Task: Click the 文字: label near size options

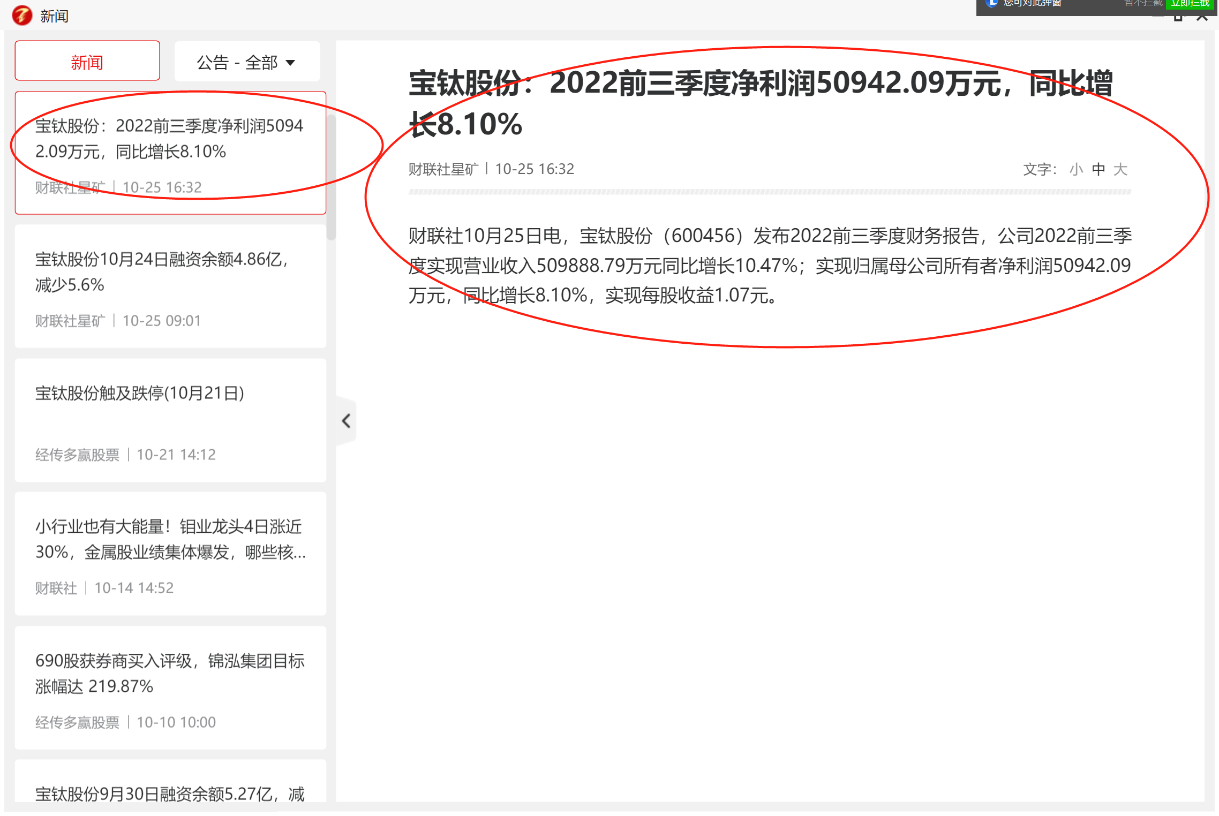Action: click(x=1040, y=169)
